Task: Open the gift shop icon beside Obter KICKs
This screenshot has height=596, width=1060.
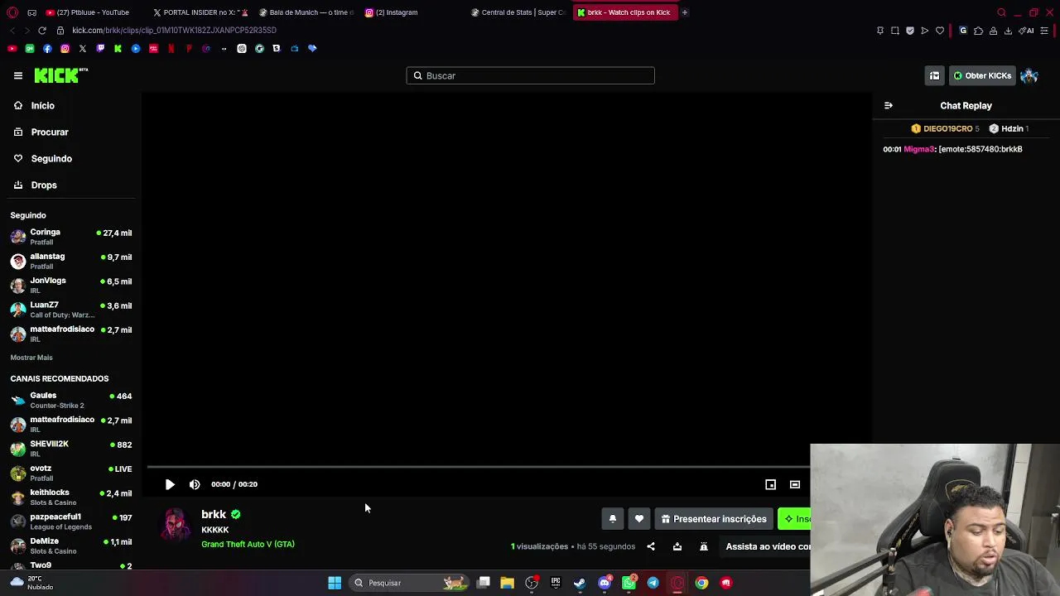Action: tap(934, 75)
